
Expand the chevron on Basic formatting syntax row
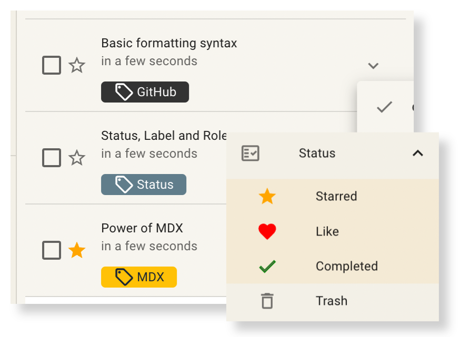(x=373, y=66)
